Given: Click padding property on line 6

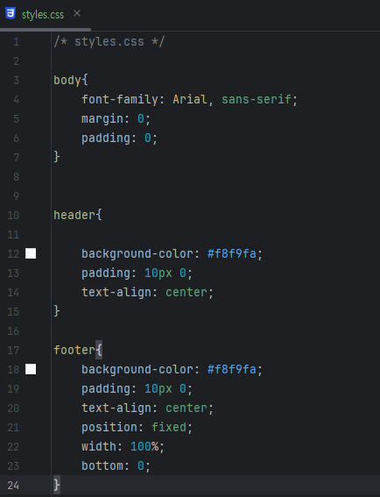Looking at the screenshot, I should coord(106,138).
